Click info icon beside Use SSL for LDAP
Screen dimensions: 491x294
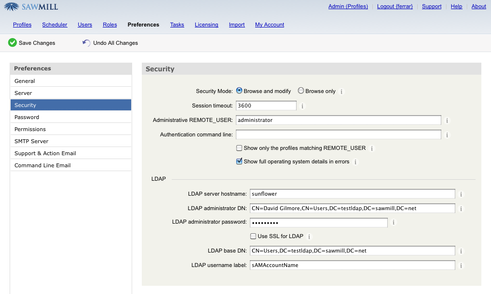pyautogui.click(x=310, y=237)
